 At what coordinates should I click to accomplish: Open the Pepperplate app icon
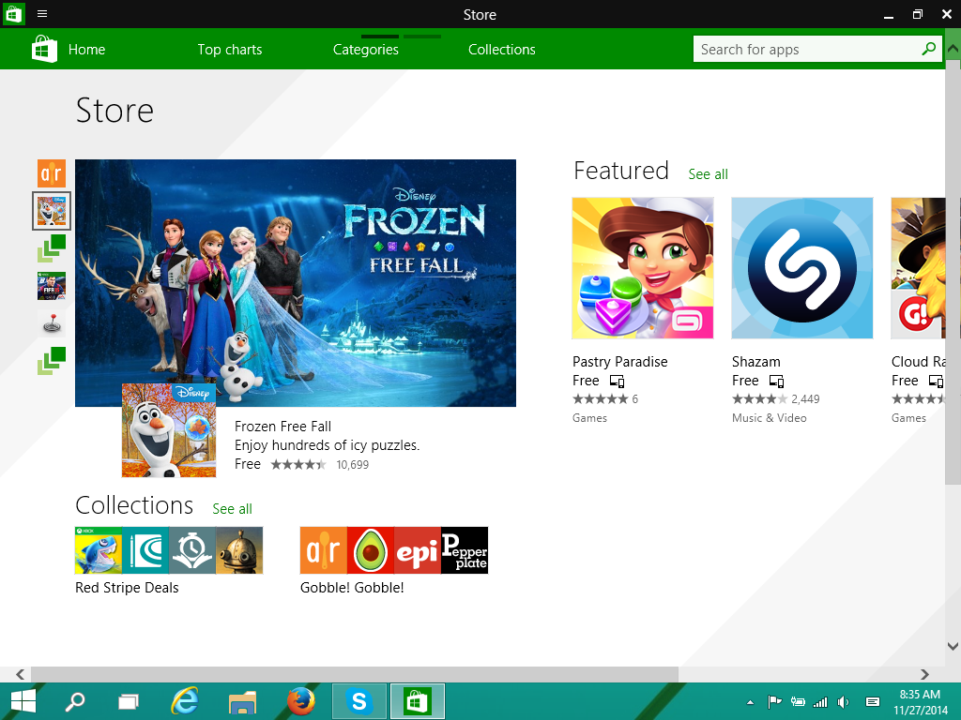click(465, 550)
